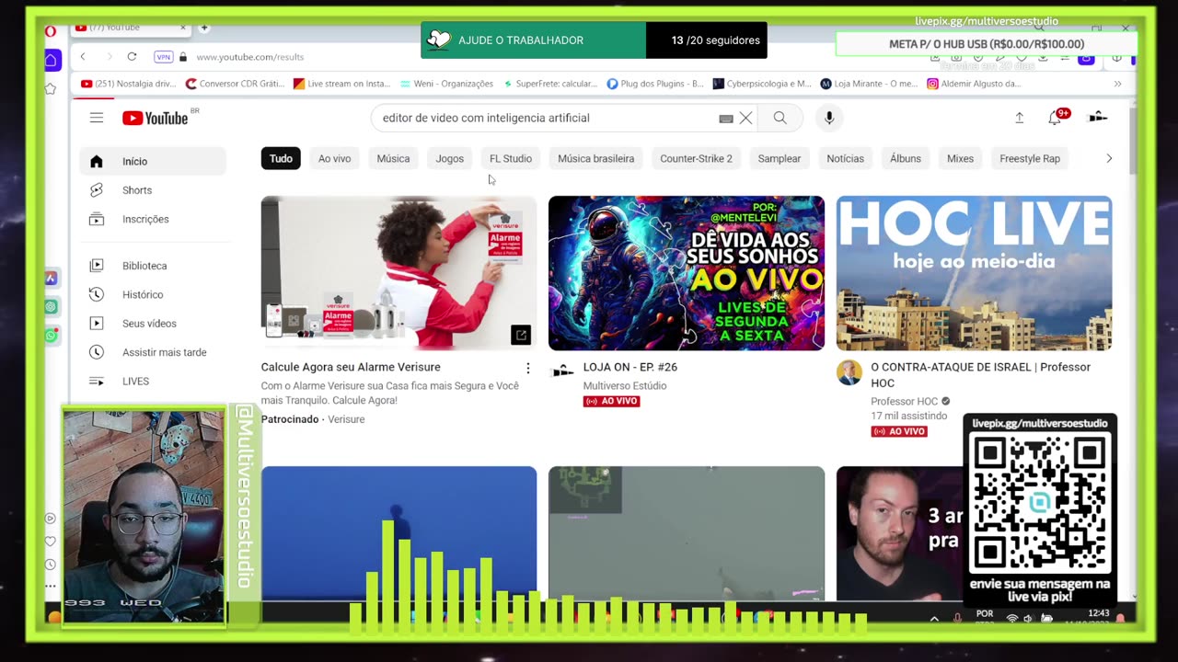Reload the page with refresh icon
This screenshot has height=662, width=1178.
point(132,57)
